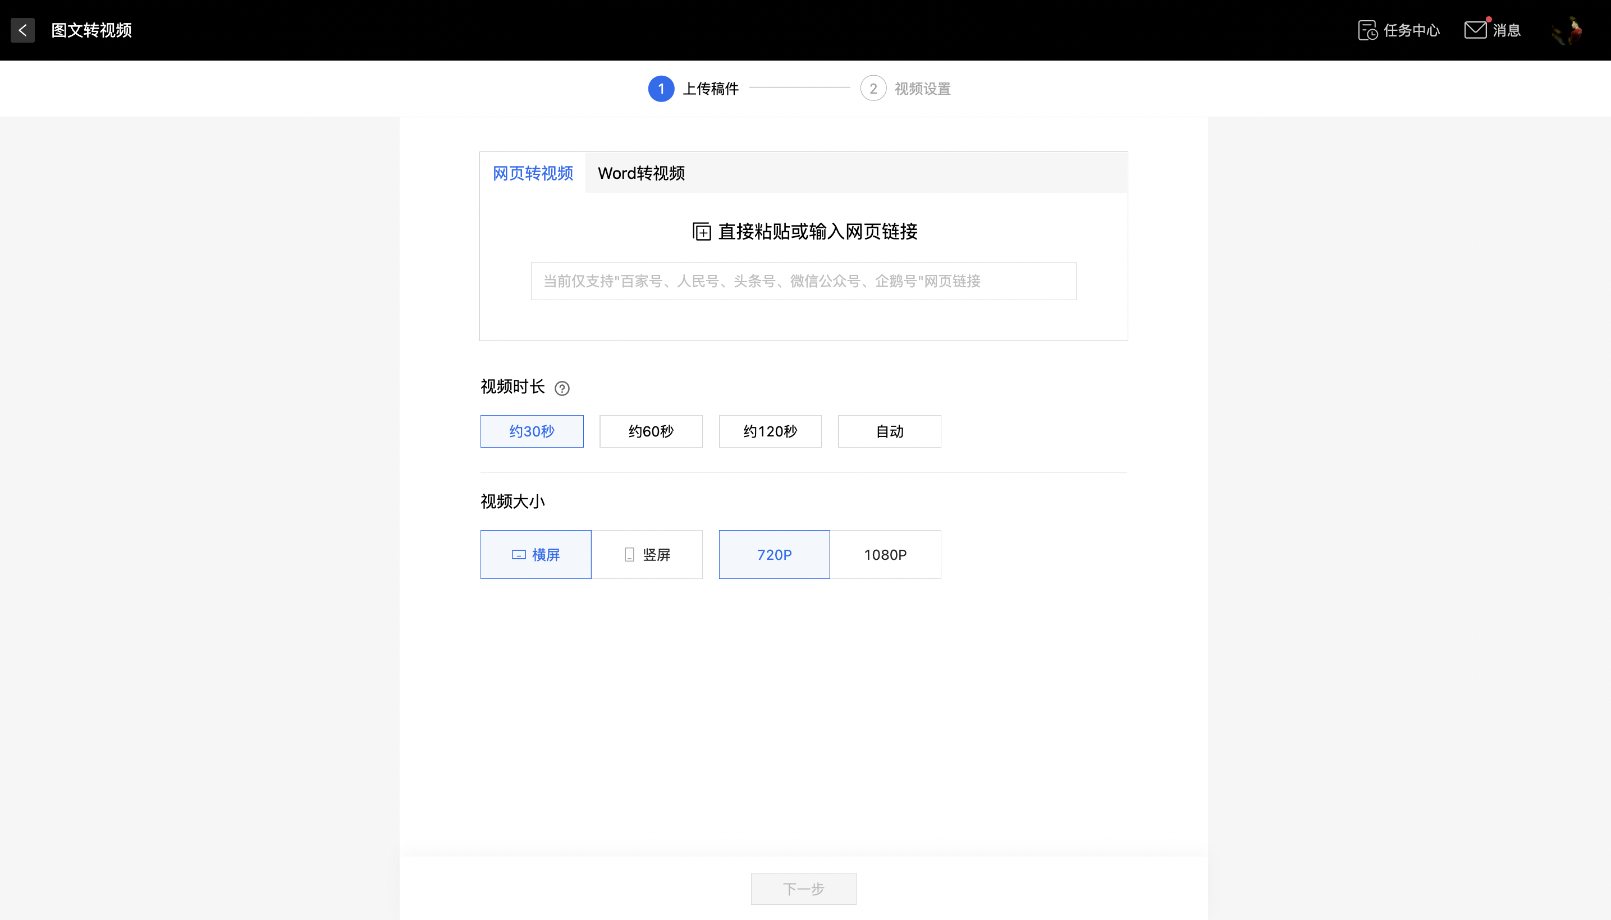Open the 任务中心 task center icon
The width and height of the screenshot is (1611, 920).
1367,30
